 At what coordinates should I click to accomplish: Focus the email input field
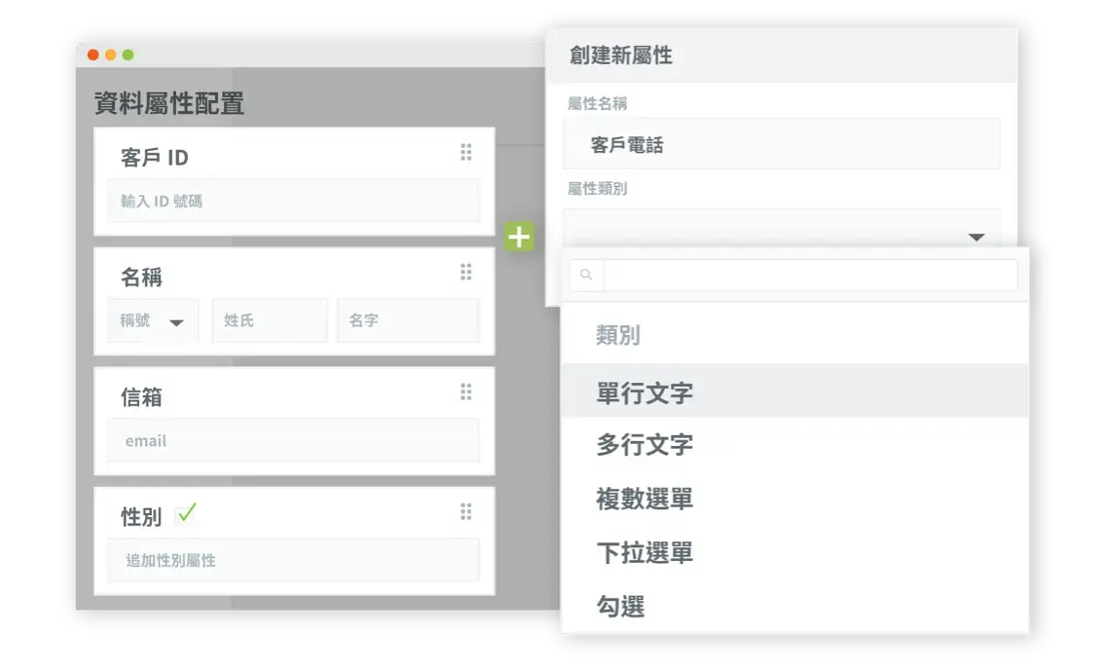[293, 440]
